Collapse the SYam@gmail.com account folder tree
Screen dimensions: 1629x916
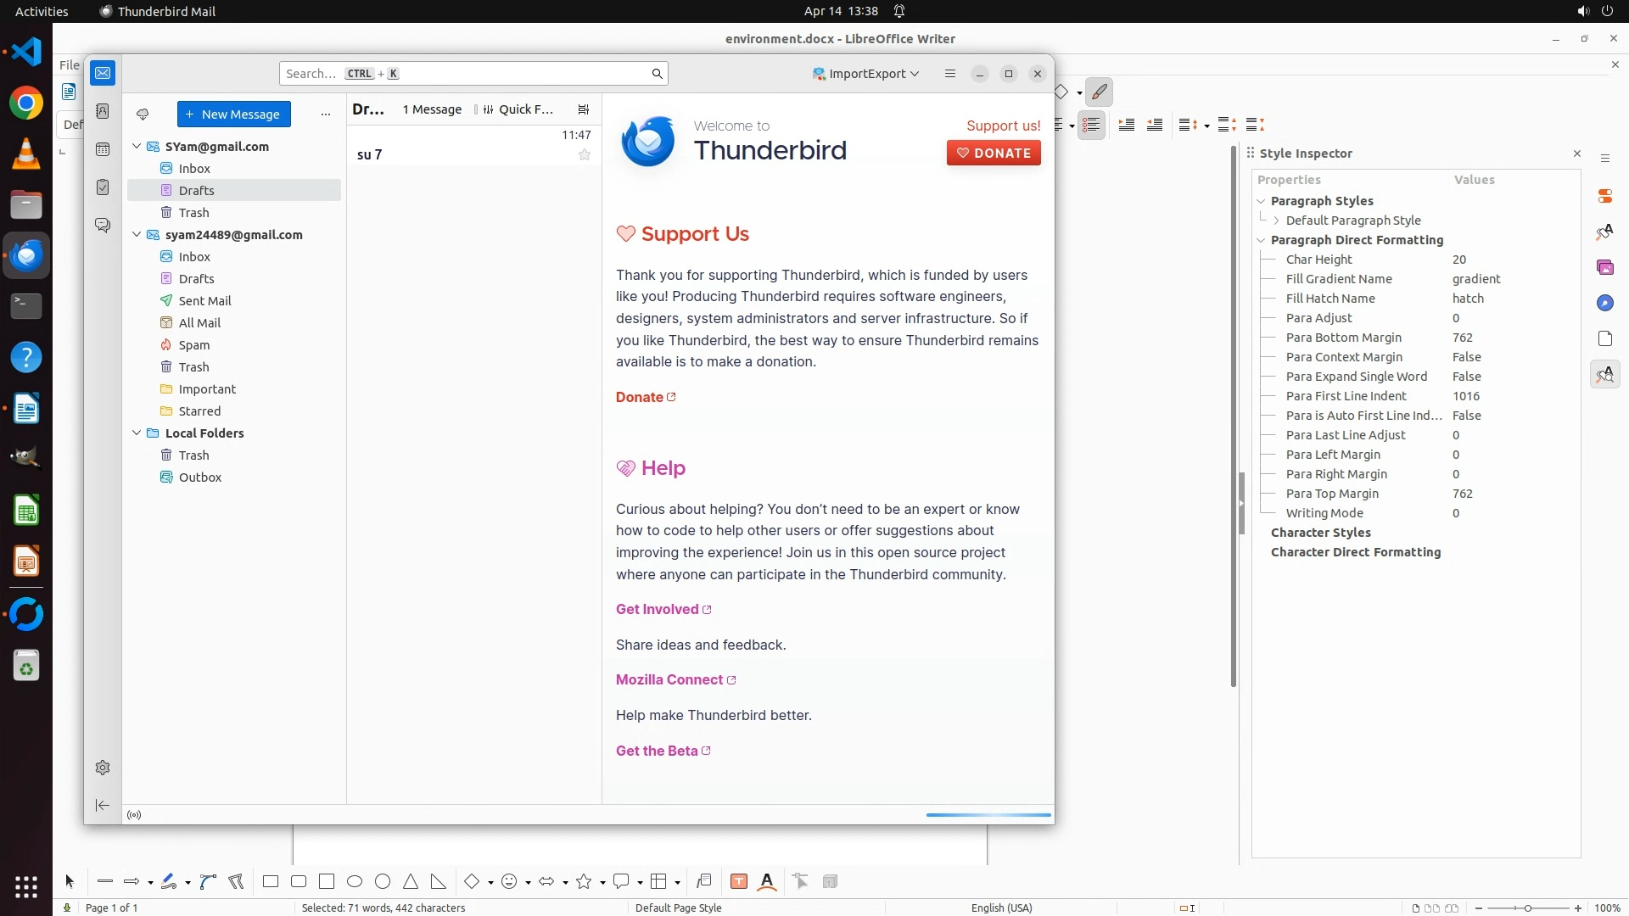point(137,147)
